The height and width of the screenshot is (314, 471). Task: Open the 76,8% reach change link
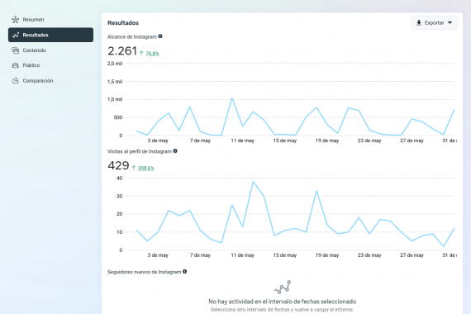(152, 54)
